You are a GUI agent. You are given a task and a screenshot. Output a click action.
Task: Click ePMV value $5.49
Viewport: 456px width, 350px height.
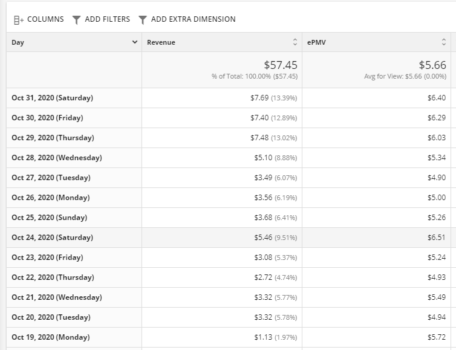(437, 297)
